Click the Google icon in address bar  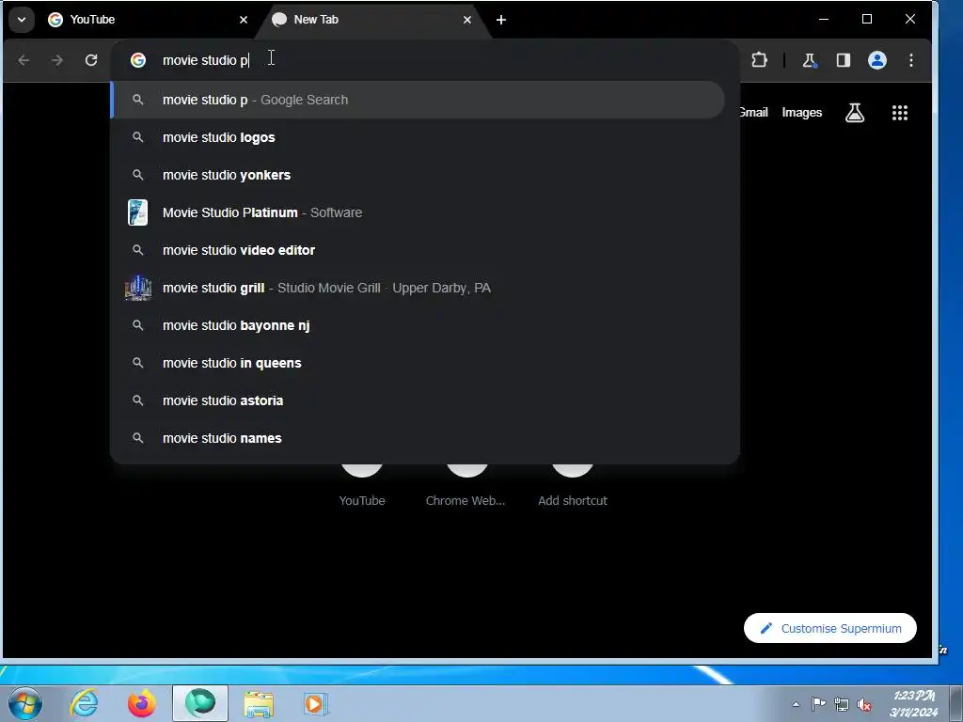tap(138, 60)
